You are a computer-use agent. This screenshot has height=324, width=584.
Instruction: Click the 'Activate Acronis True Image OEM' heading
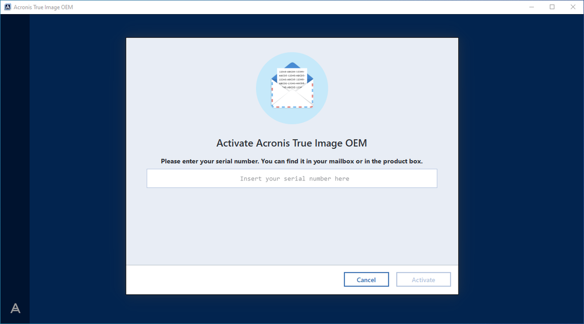coord(292,144)
